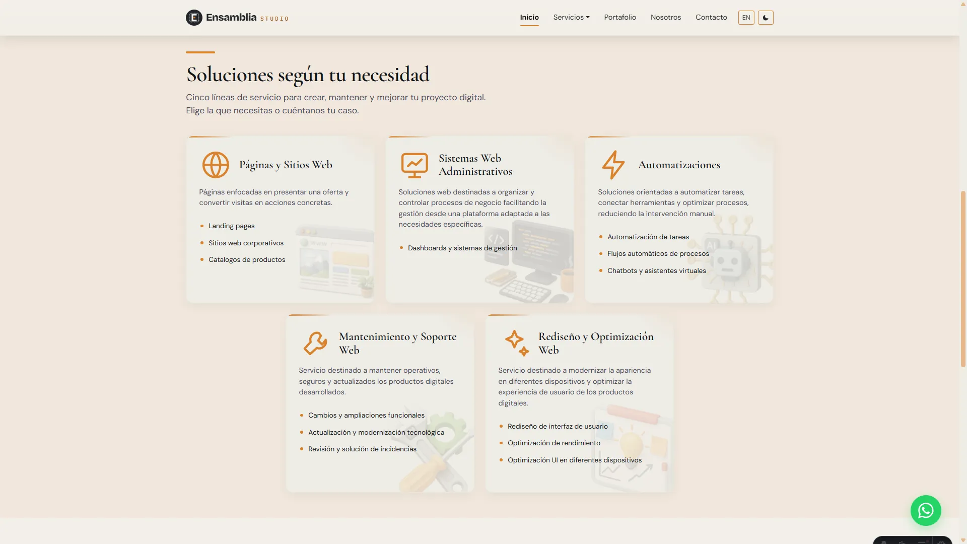967x544 pixels.
Task: Click the web browser illustration in Páginas card
Action: coord(335,262)
